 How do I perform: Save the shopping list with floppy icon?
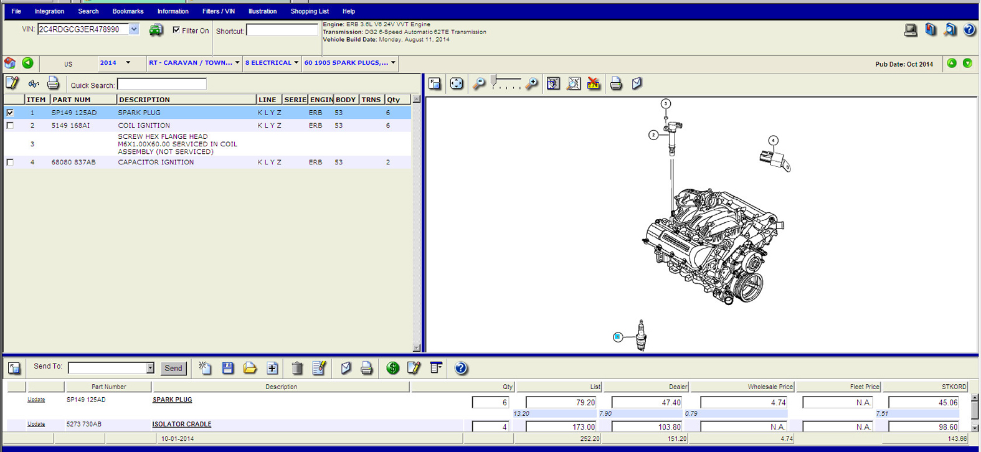[227, 368]
